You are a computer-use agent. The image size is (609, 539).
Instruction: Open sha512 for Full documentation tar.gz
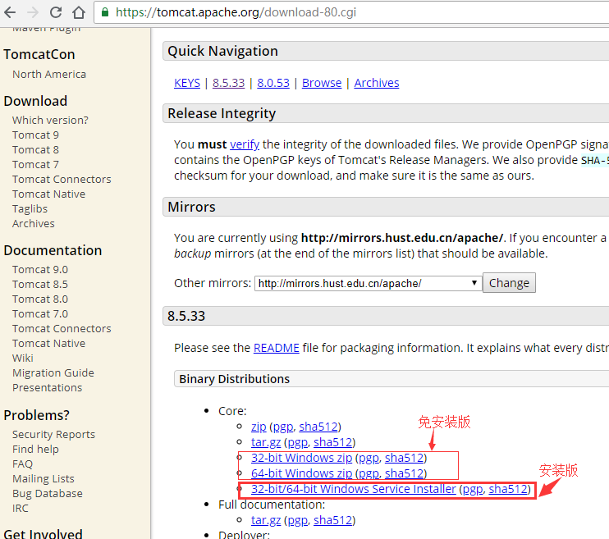333,520
